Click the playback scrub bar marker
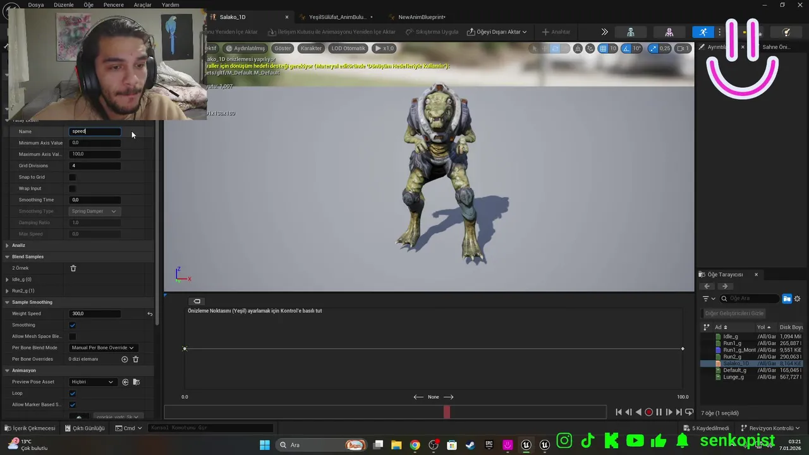Image resolution: width=809 pixels, height=455 pixels. point(447,412)
